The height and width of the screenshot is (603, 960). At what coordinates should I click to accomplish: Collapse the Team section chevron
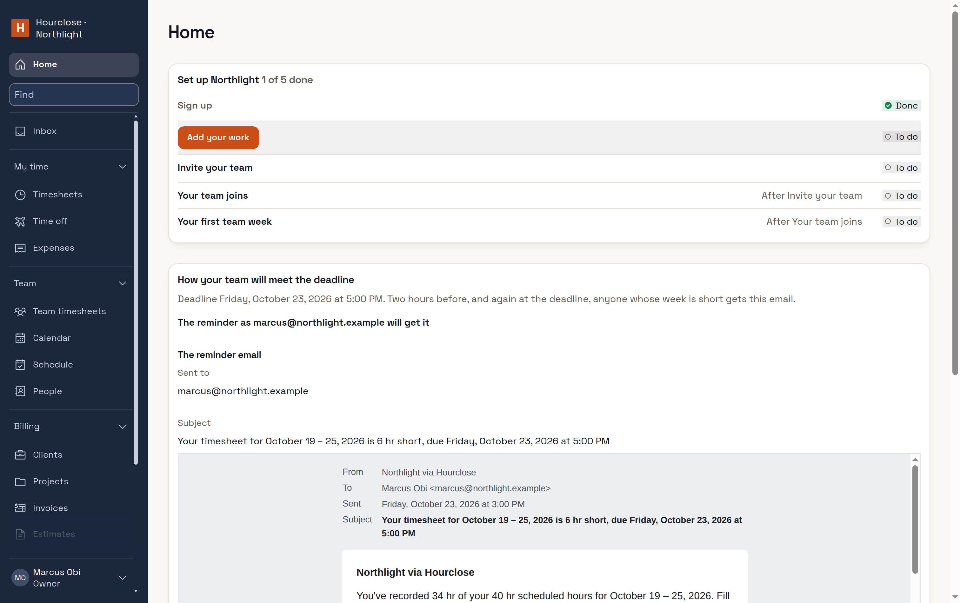pyautogui.click(x=123, y=283)
